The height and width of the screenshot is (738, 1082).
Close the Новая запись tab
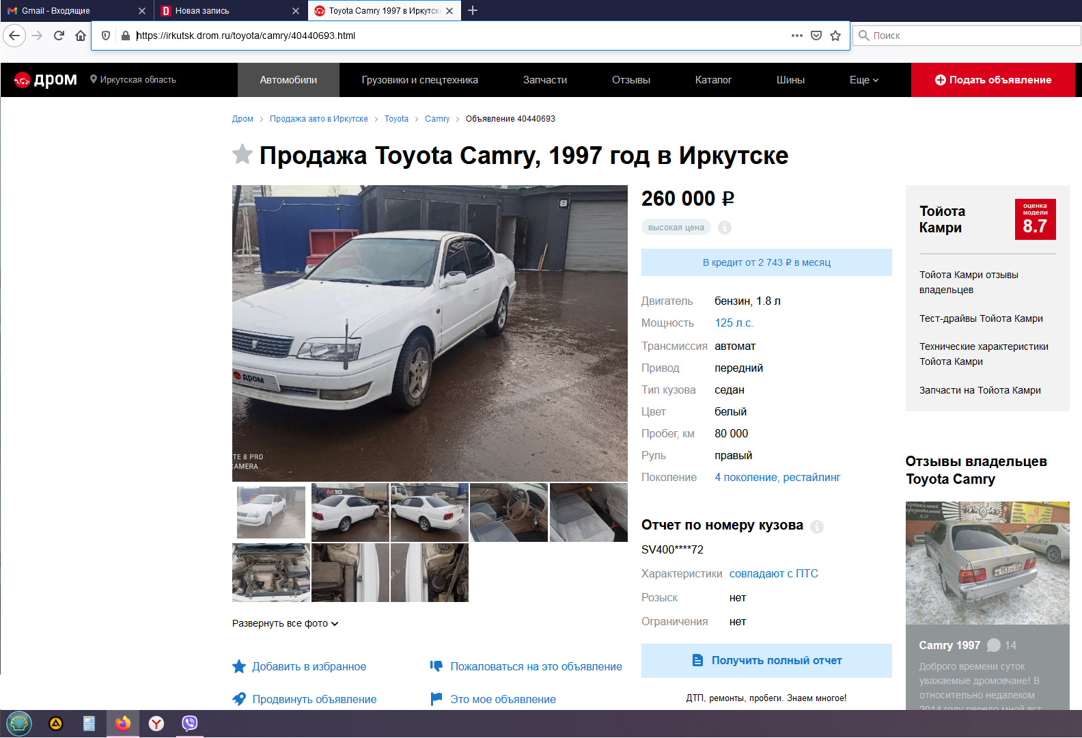[x=296, y=11]
